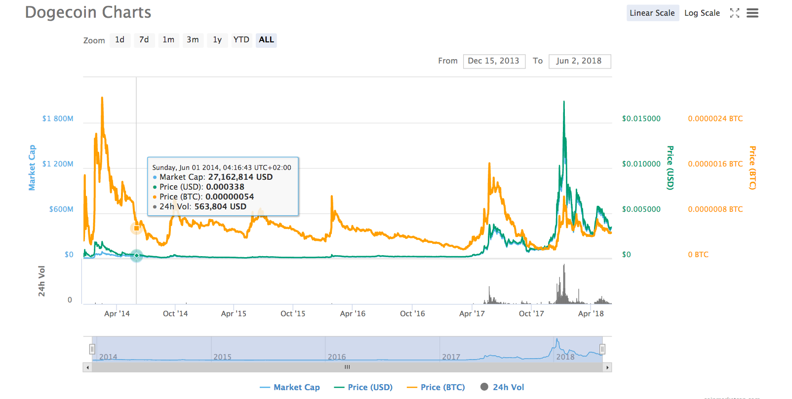Edit the From date field

[x=494, y=61]
